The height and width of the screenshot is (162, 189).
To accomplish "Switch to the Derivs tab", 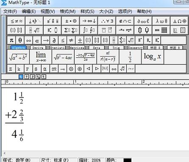I will pos(38,48).
